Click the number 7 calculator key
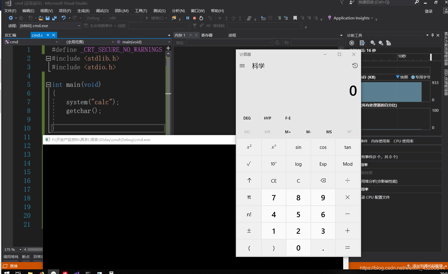This screenshot has height=274, width=448. (274, 197)
